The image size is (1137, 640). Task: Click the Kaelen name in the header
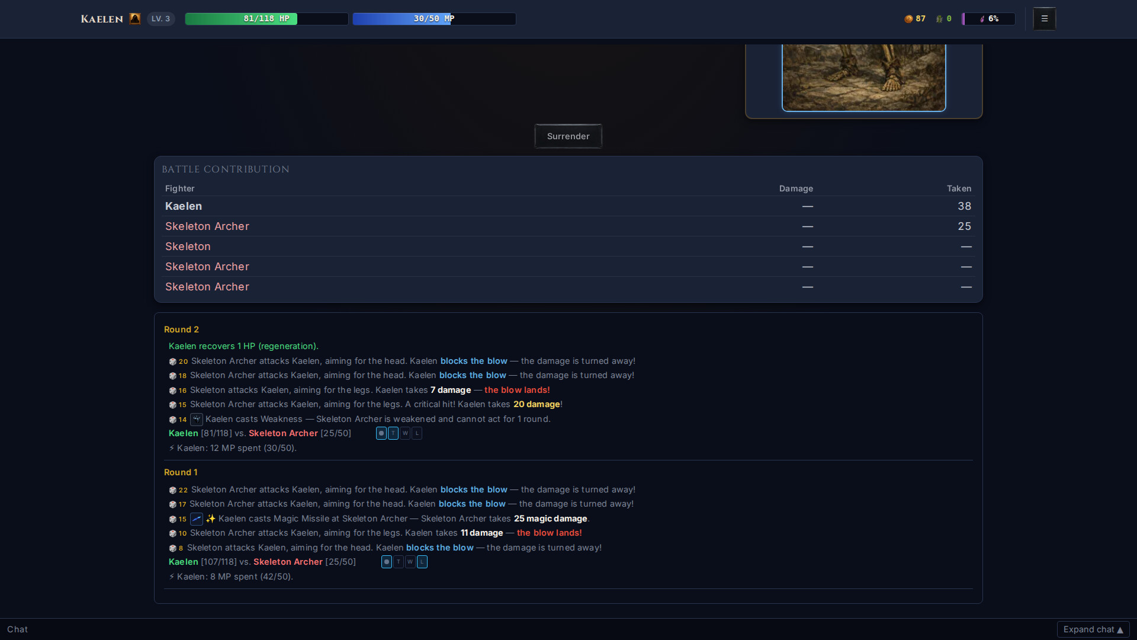102,19
